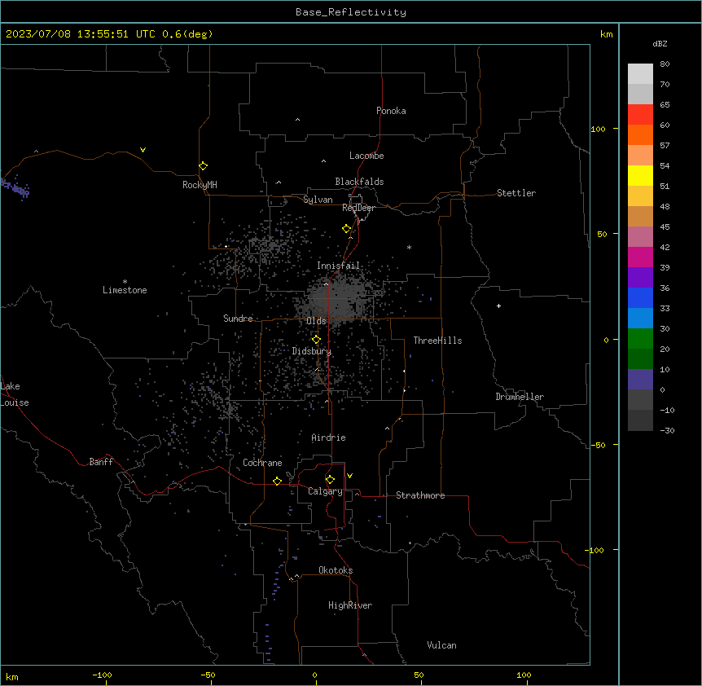The image size is (702, 686).
Task: Click the timestamp 2023/07/08 13:55:51 UTC
Action: (80, 34)
